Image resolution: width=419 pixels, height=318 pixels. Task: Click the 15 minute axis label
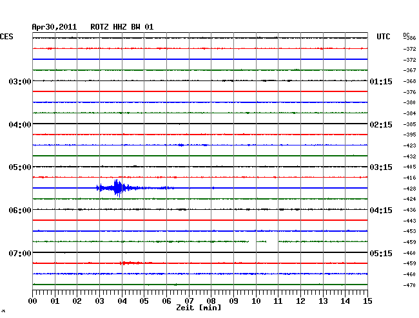367,301
